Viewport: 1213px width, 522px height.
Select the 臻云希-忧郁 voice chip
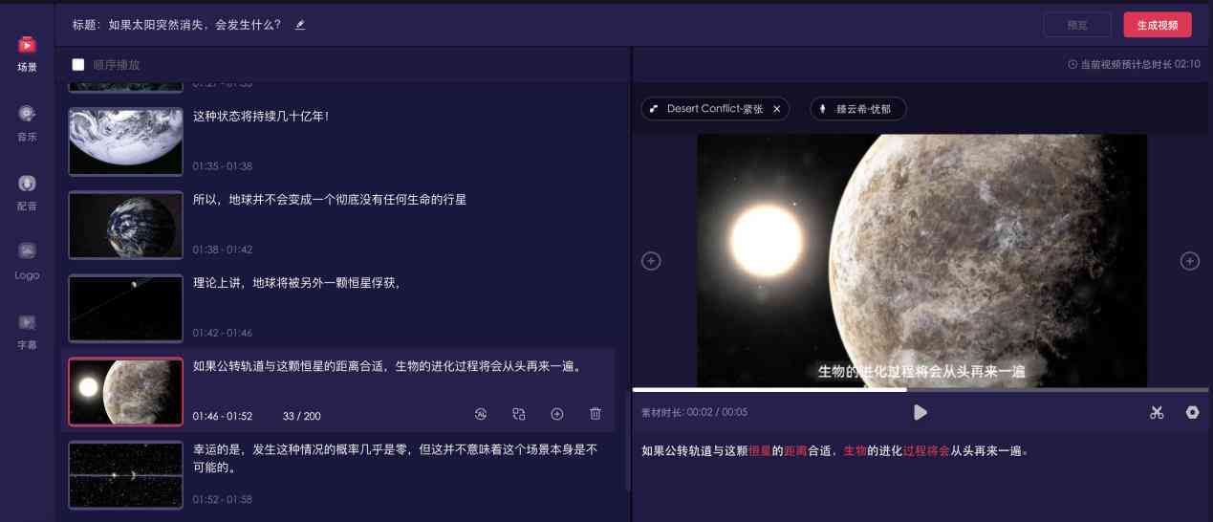click(858, 109)
